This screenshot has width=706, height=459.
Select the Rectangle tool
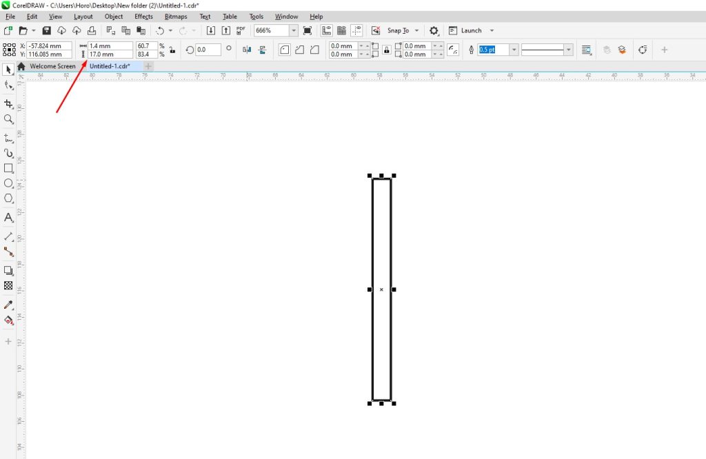9,167
